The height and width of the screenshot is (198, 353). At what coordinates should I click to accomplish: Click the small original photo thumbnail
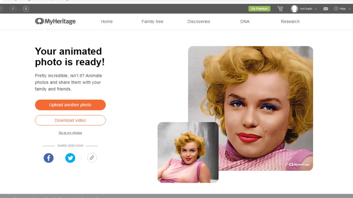click(x=188, y=152)
